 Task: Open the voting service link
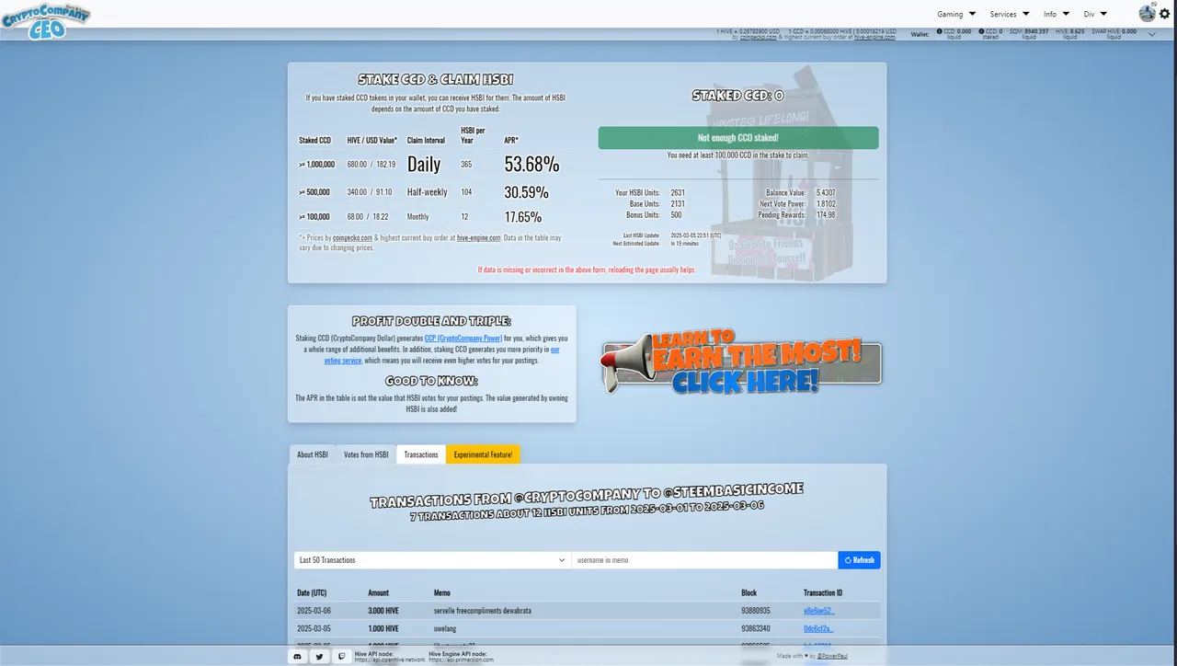click(x=441, y=355)
